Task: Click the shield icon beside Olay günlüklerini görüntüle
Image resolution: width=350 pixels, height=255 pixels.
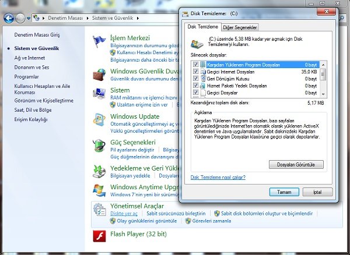Action: [x=113, y=221]
